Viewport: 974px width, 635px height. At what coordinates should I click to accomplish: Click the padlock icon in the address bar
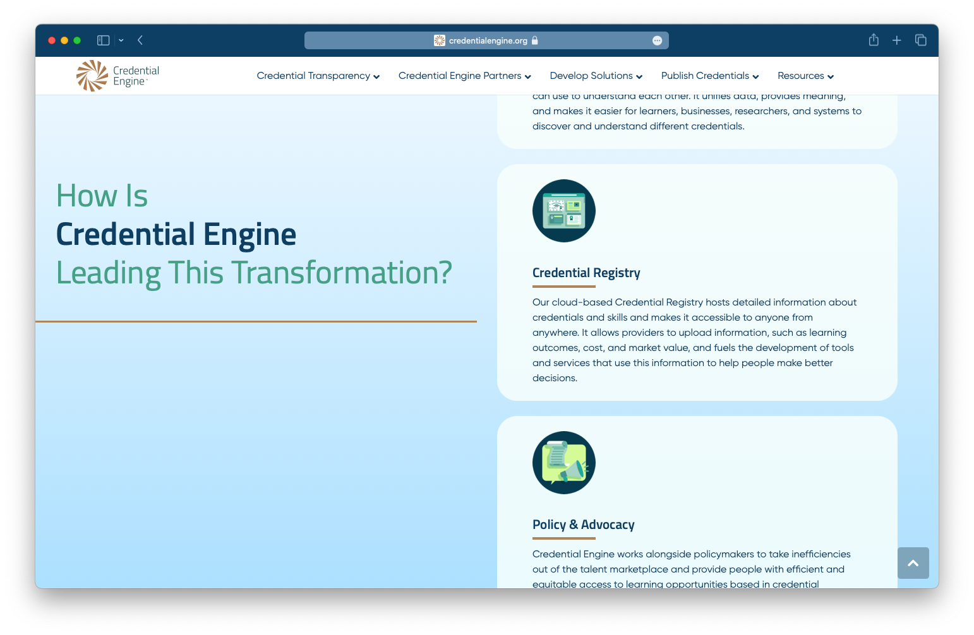[535, 40]
